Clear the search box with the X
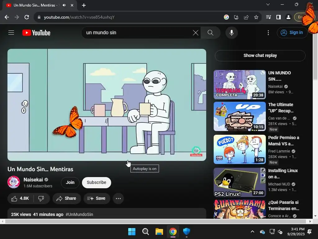The image size is (318, 239). pyautogui.click(x=196, y=33)
